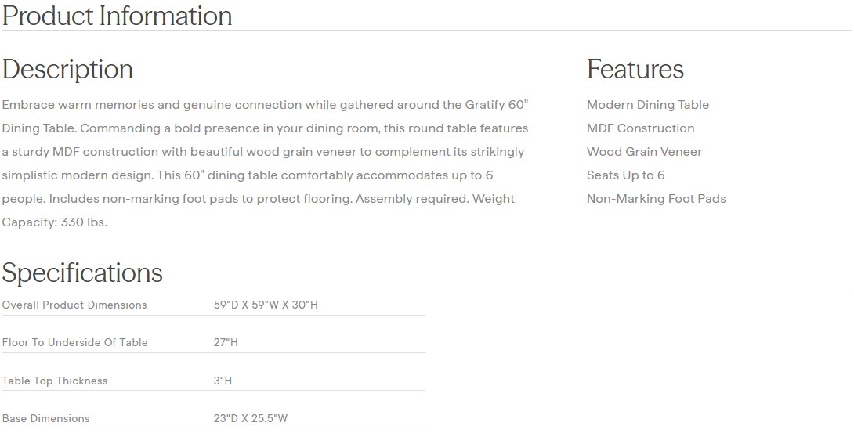Image resolution: width=854 pixels, height=444 pixels.
Task: Click the Wood Grain Veneer feature
Action: click(644, 152)
